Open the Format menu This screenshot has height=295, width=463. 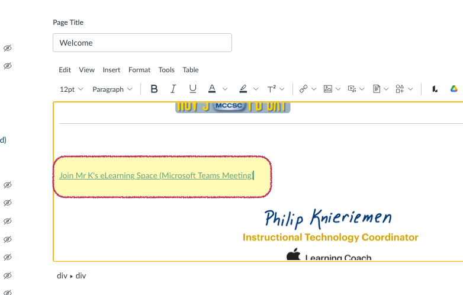pyautogui.click(x=139, y=70)
